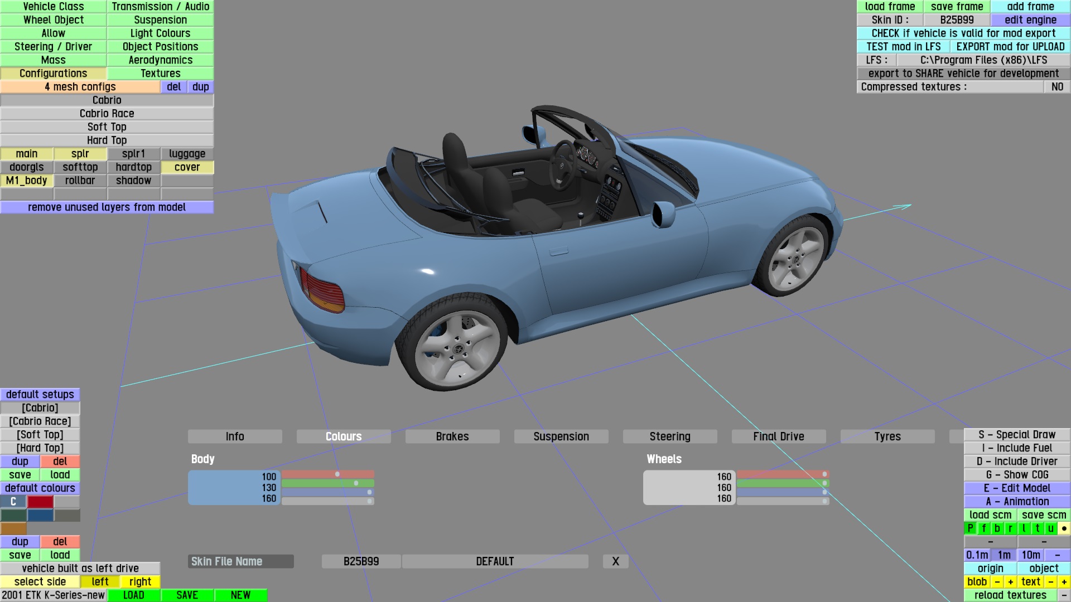Screen dimensions: 1071x602
Task: Switch to the Tyres tab
Action: pos(887,436)
